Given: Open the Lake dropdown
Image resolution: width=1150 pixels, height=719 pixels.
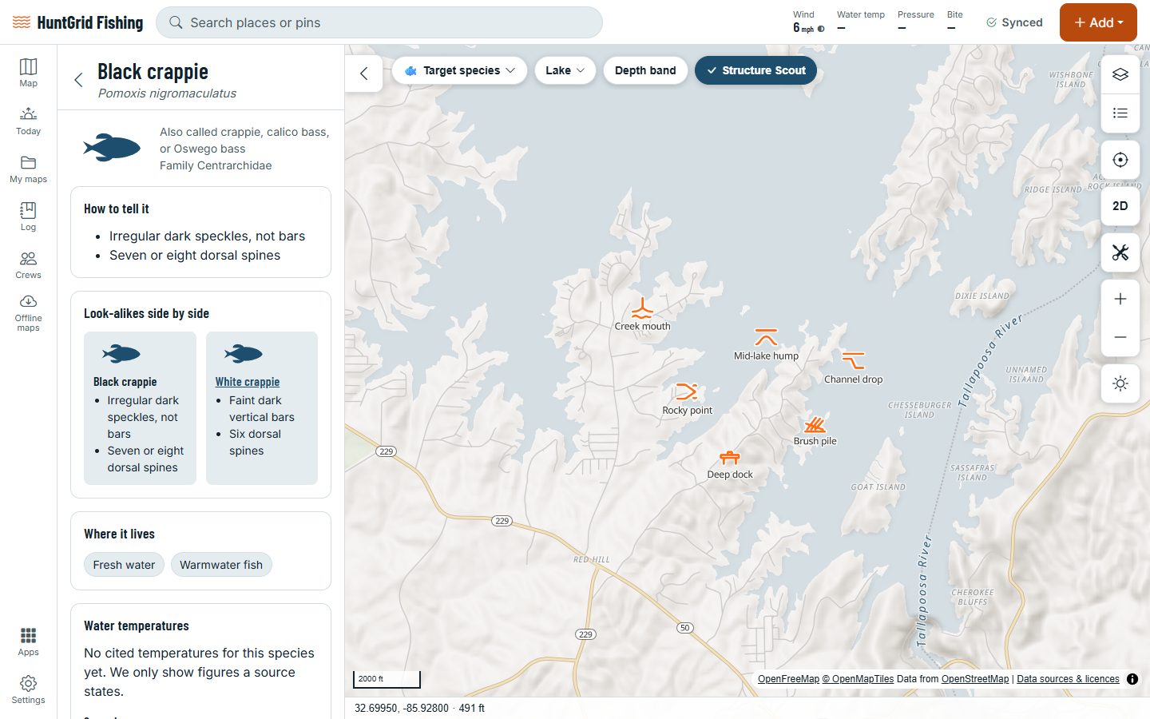Looking at the screenshot, I should point(565,70).
